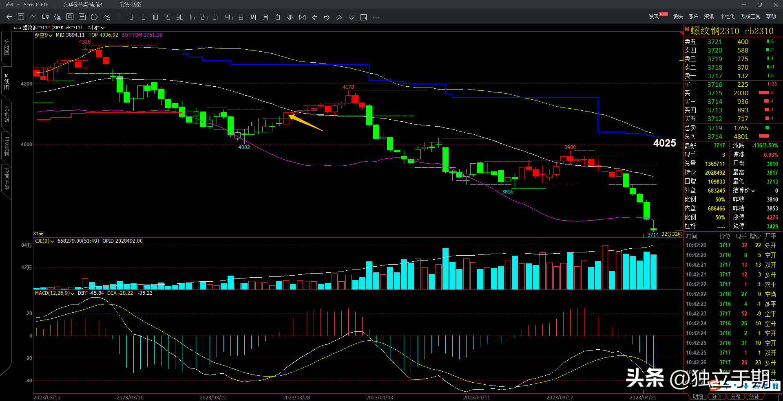Click the circular refresh icon
Screen dimensions: 783x401
[94, 17]
